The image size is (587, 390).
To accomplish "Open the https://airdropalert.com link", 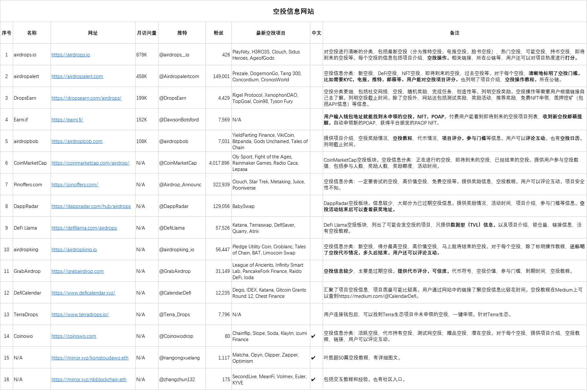I will pos(77,76).
